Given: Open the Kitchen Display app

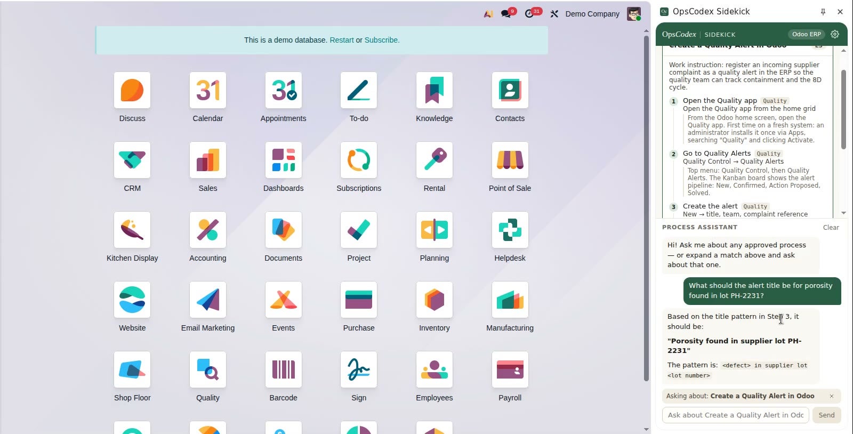Looking at the screenshot, I should [x=132, y=230].
